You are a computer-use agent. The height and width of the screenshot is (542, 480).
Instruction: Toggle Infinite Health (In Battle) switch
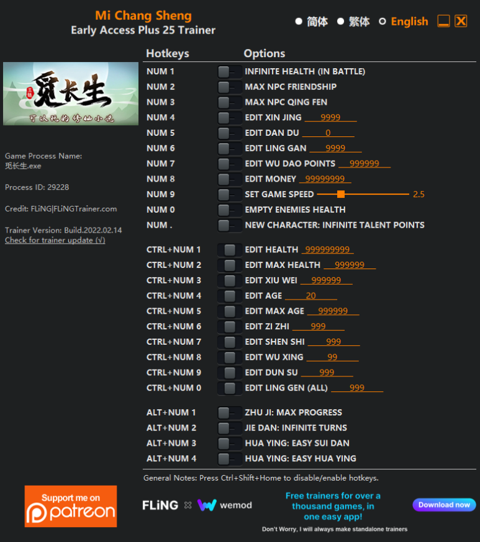click(230, 72)
